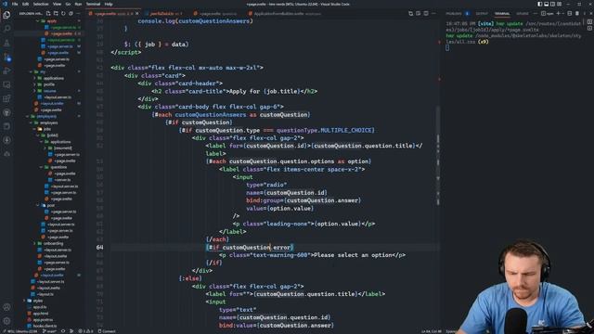Screen dimensions: 594x334
Task: Click WSL Ubuntu remote indicator in status bar
Action: 20,331
